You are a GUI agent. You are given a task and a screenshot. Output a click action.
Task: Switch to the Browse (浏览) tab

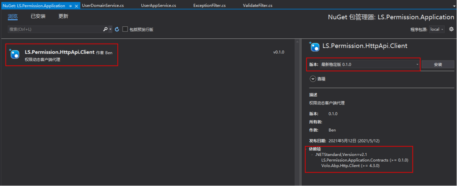(x=13, y=17)
